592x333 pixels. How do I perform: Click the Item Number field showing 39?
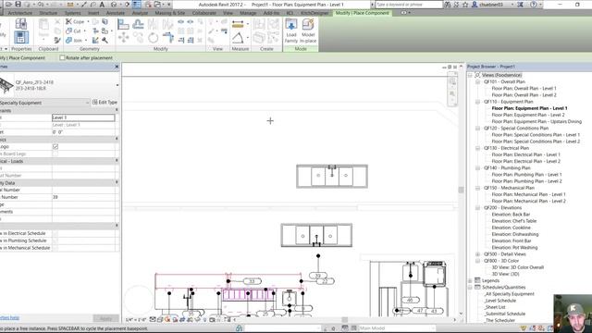coord(83,197)
